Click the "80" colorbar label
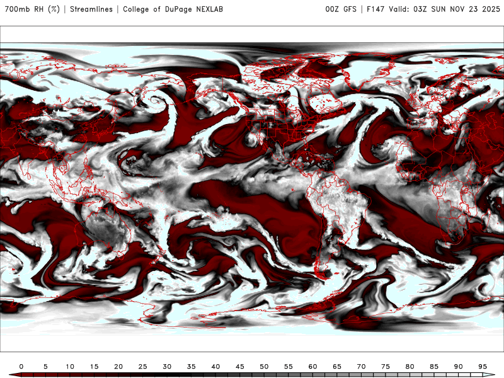This screenshot has height=378, width=504. (409, 367)
